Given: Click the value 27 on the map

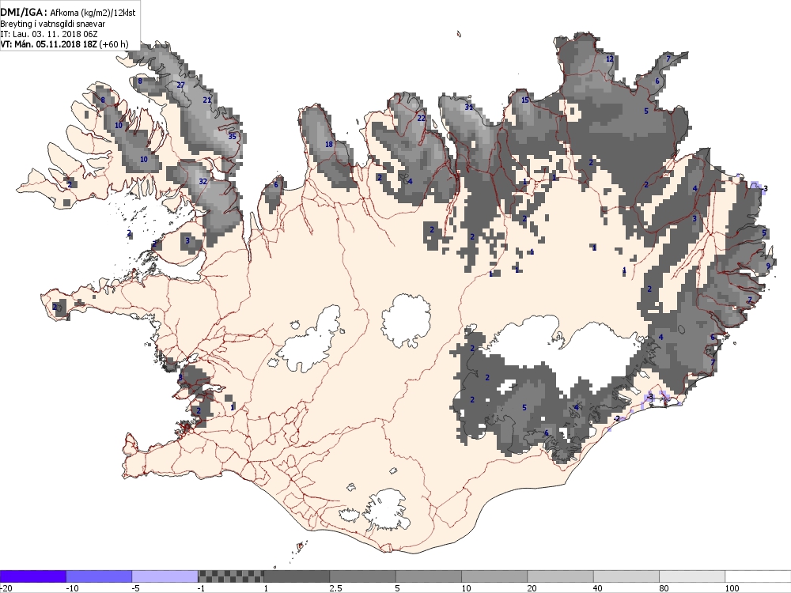Looking at the screenshot, I should pos(180,85).
